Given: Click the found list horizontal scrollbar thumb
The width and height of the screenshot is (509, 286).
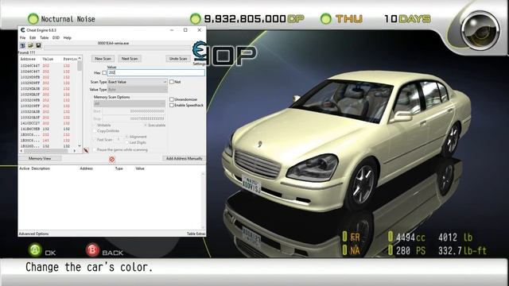Looking at the screenshot, I should coord(45,151).
